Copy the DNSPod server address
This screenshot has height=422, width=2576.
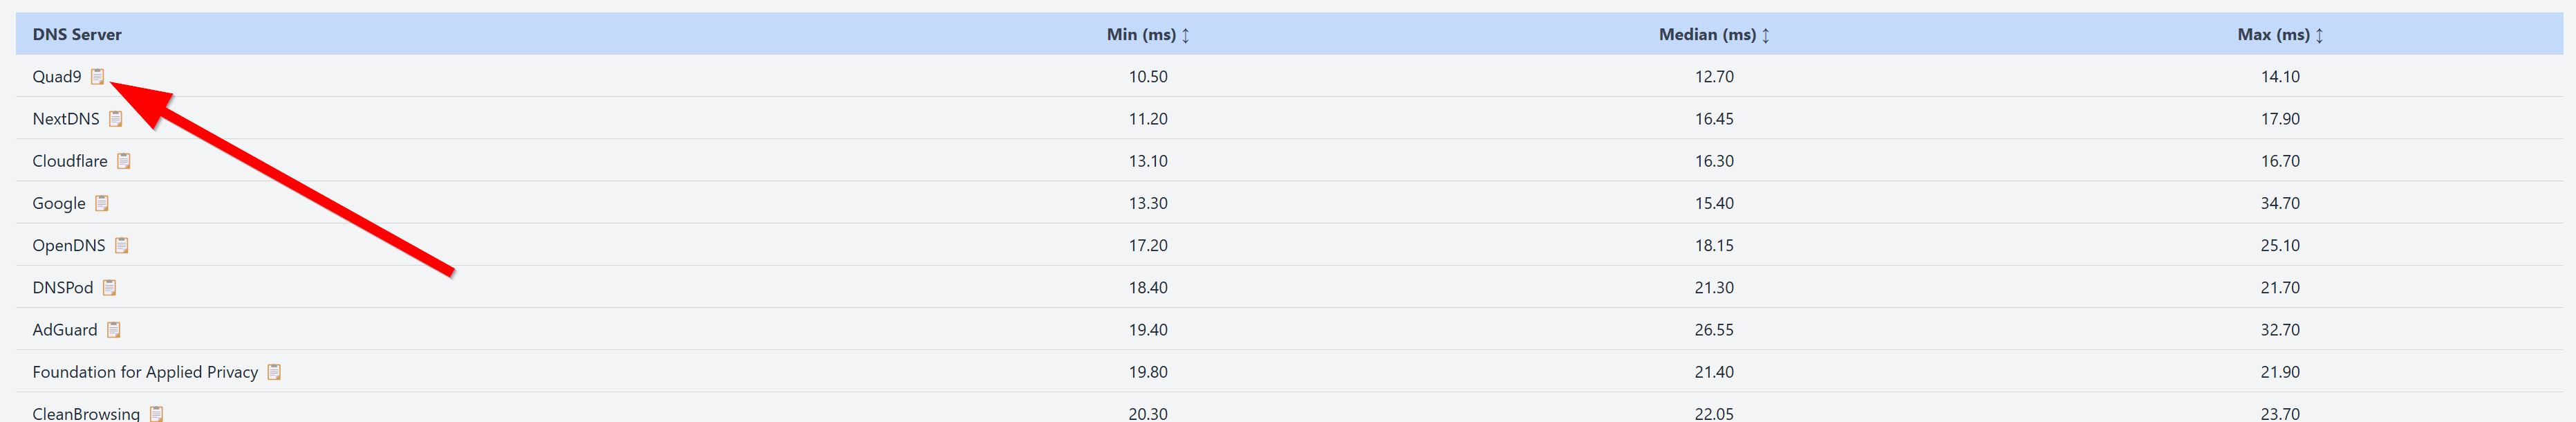pyautogui.click(x=109, y=287)
